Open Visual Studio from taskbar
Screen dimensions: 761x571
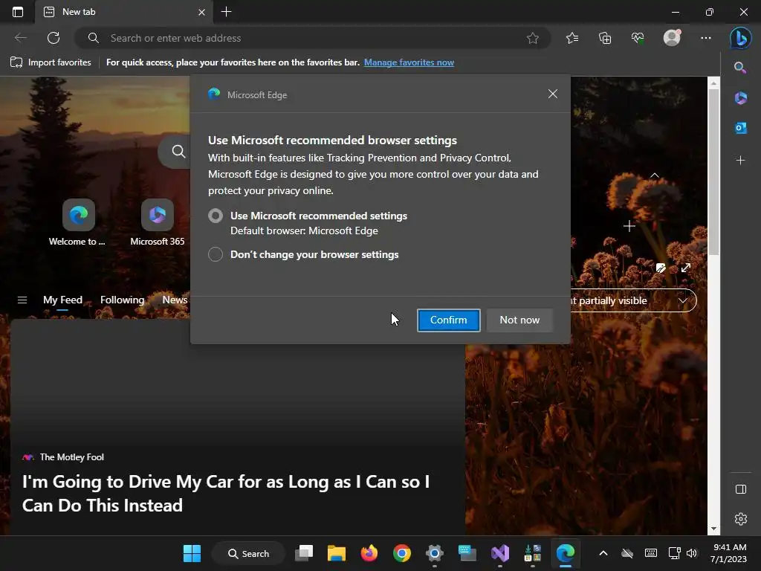500,553
